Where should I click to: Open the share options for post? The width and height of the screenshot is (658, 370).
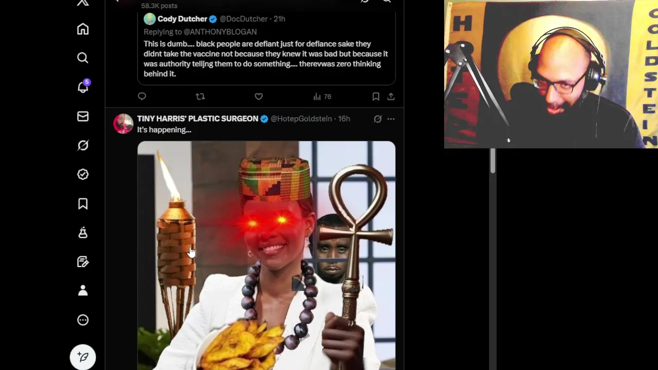point(391,97)
